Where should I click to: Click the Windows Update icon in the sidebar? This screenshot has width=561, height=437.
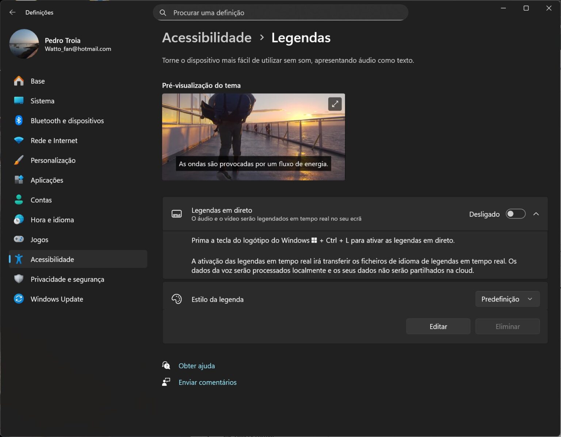19,299
